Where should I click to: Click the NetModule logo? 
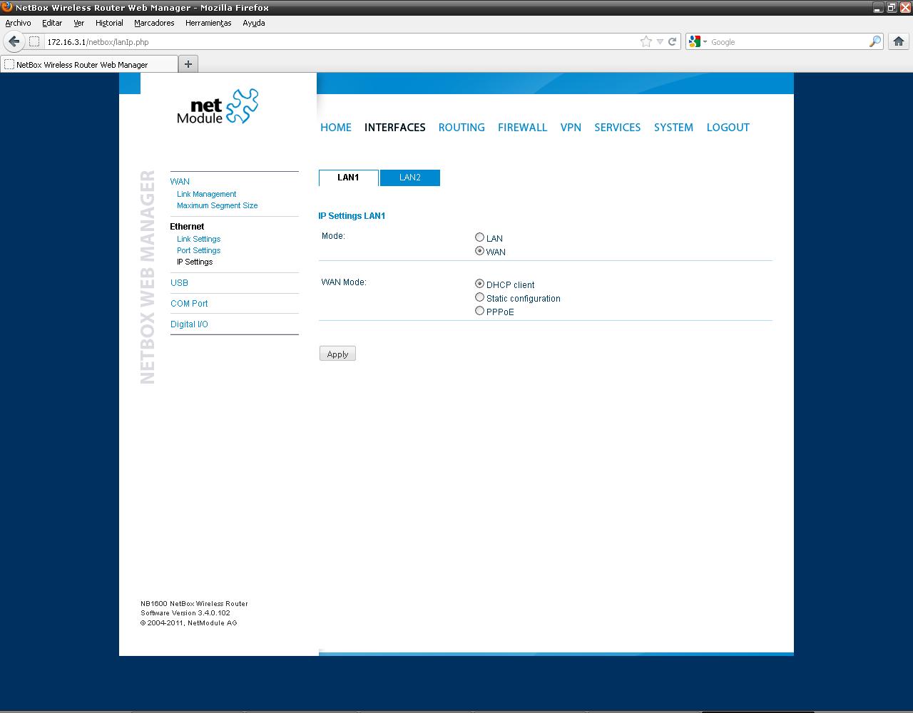[218, 106]
